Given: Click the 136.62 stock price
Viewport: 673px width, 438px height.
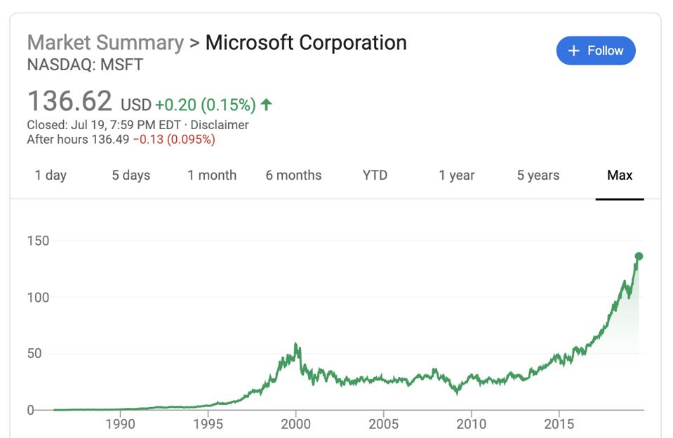Looking at the screenshot, I should 69,102.
